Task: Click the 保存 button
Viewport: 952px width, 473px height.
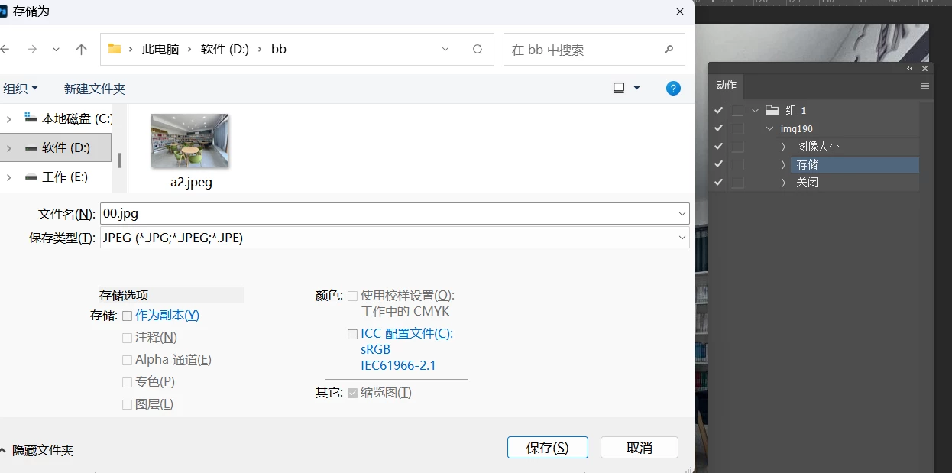Action: click(548, 448)
